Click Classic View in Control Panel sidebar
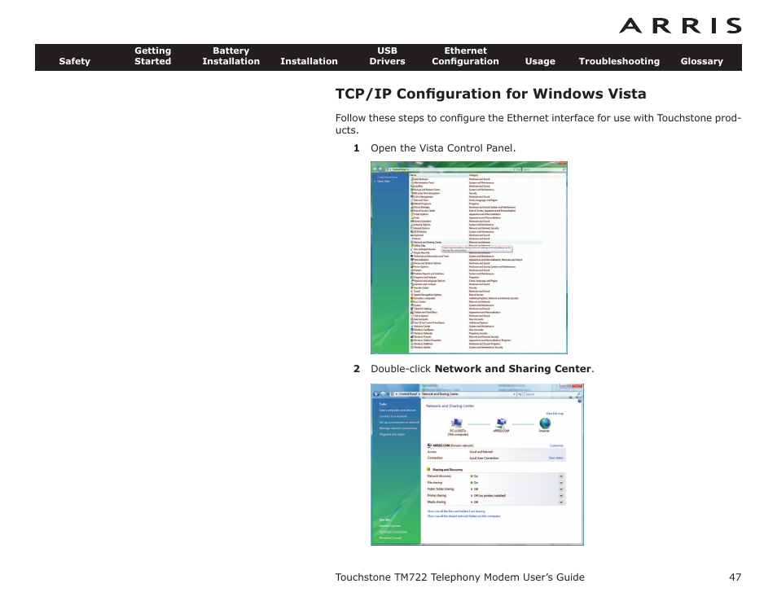Viewport: 777px width, 601px height. (384, 182)
